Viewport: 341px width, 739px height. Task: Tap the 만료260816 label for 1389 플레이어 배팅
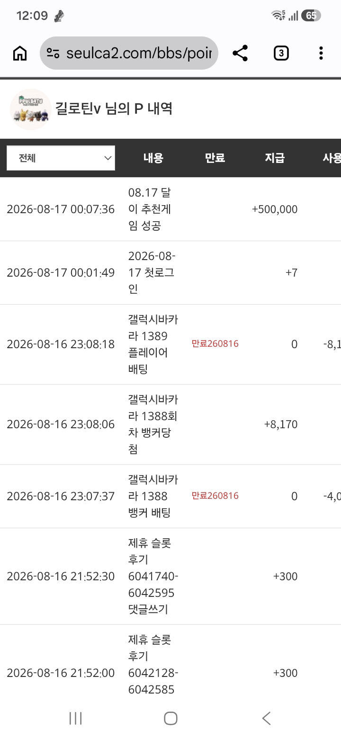[x=215, y=344]
